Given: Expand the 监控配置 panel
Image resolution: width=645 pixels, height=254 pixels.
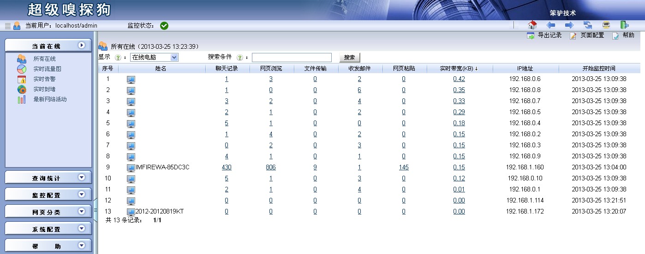Looking at the screenshot, I should [48, 195].
